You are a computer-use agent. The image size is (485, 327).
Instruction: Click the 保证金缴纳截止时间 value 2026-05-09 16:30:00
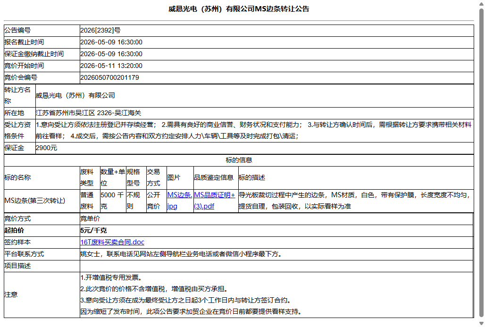tap(111, 54)
